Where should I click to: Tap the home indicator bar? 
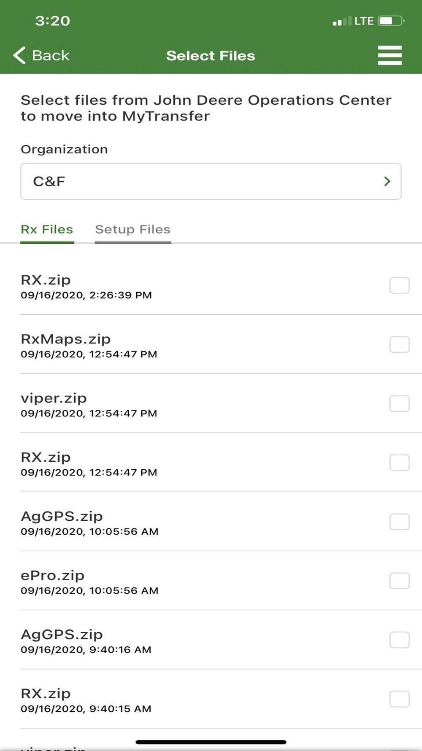point(211,742)
